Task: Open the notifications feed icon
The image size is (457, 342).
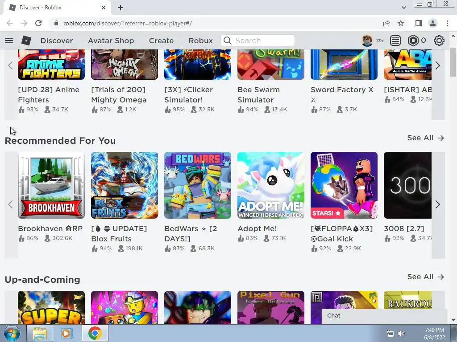Action: (x=395, y=41)
